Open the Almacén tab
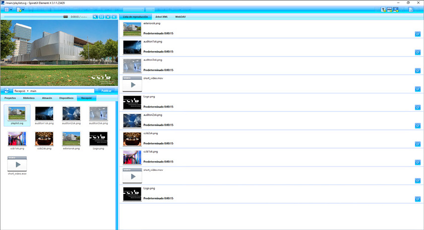Image resolution: width=424 pixels, height=230 pixels. point(47,98)
